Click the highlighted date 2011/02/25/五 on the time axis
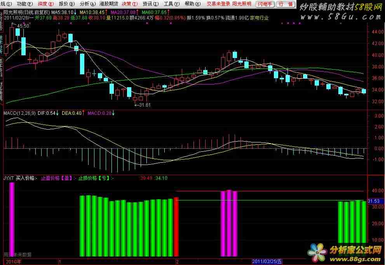This screenshot has height=265, width=385. click(x=267, y=261)
